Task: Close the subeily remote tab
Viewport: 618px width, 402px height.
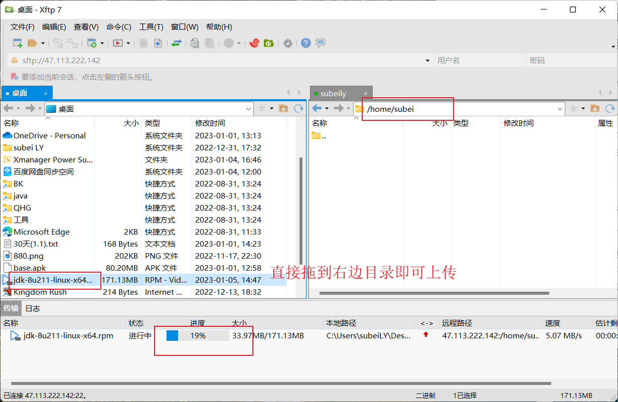Action: [366, 93]
